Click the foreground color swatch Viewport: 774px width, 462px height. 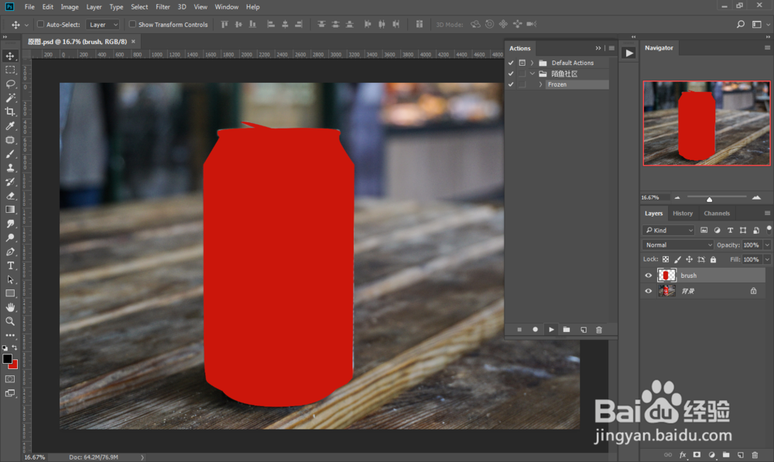coord(8,360)
